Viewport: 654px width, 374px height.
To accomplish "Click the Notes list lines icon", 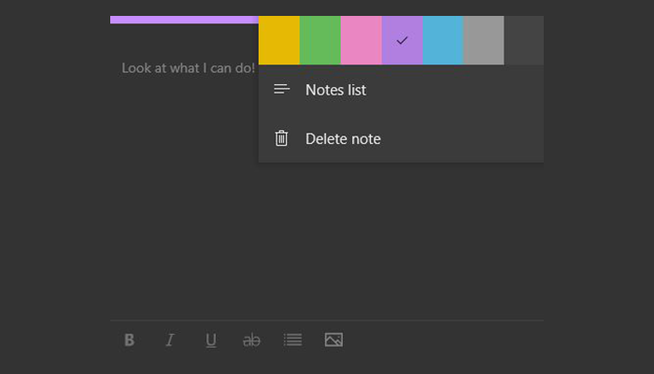I will (281, 89).
